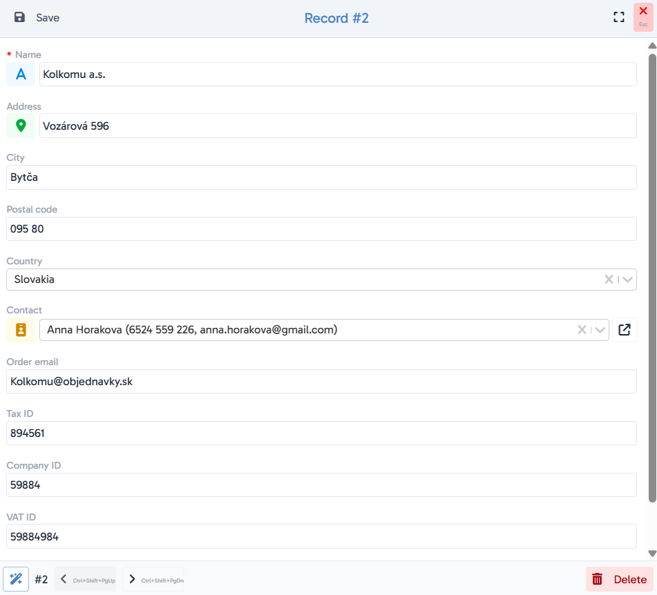This screenshot has height=595, width=657.
Task: Go to previous record arrow
Action: (63, 579)
